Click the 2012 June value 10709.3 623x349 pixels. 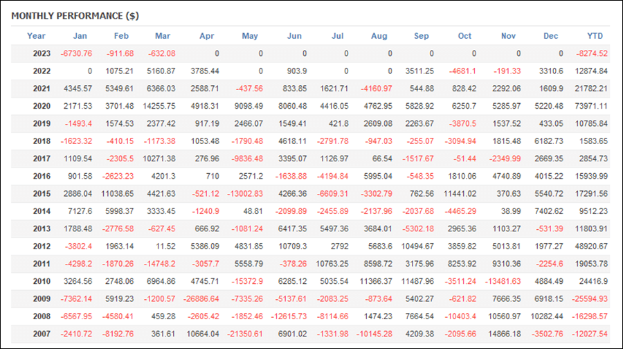pos(293,247)
